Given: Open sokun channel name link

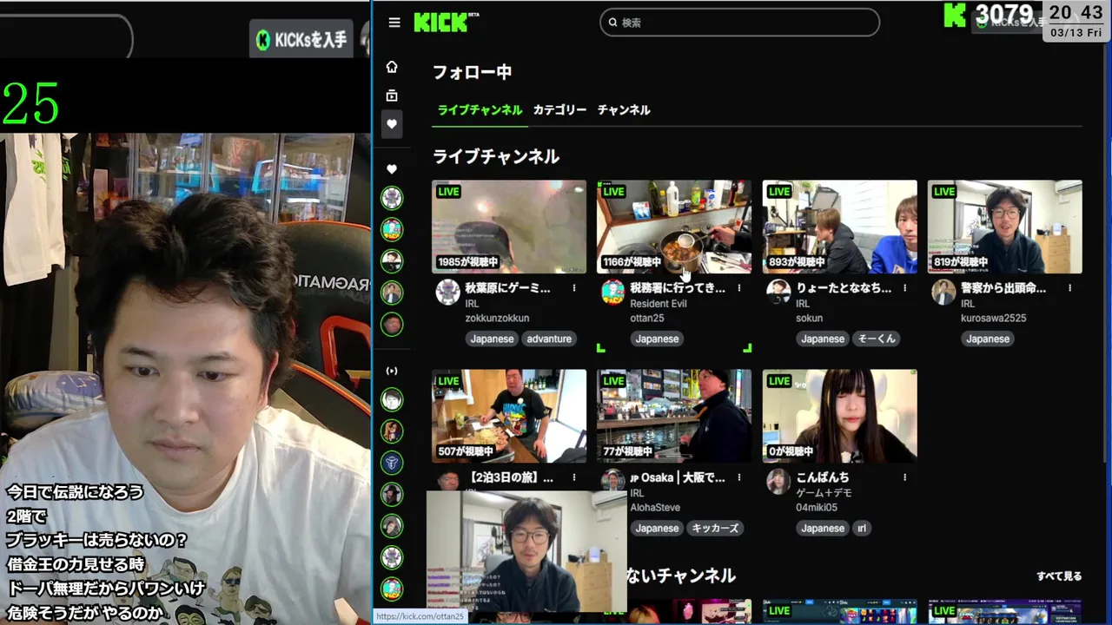Looking at the screenshot, I should (809, 318).
